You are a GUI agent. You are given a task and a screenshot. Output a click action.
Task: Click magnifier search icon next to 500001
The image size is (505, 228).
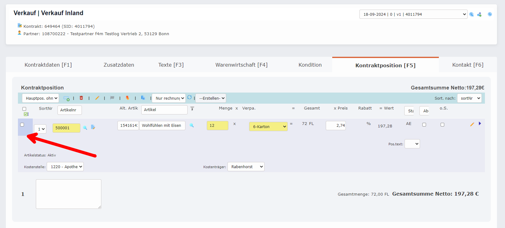[x=85, y=127]
